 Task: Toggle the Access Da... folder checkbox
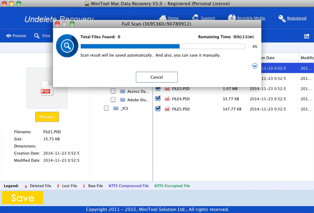pyautogui.click(x=113, y=91)
